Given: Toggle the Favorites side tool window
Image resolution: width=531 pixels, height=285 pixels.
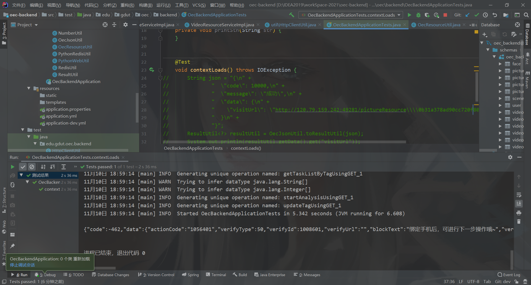Looking at the screenshot, I should click(x=4, y=253).
